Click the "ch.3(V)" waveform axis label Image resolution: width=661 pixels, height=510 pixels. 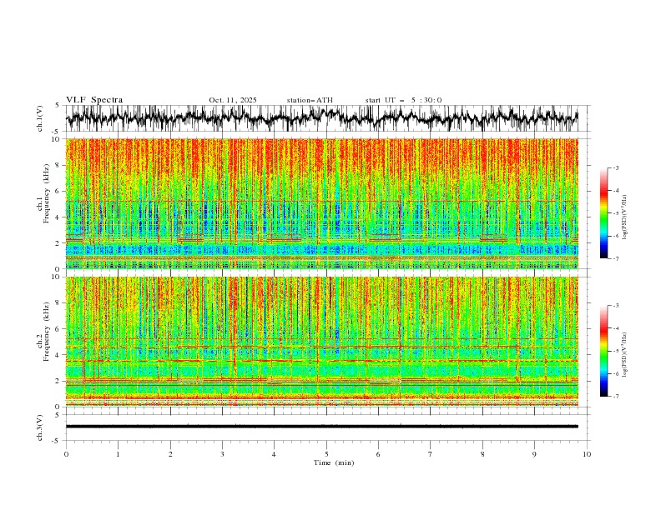click(40, 427)
